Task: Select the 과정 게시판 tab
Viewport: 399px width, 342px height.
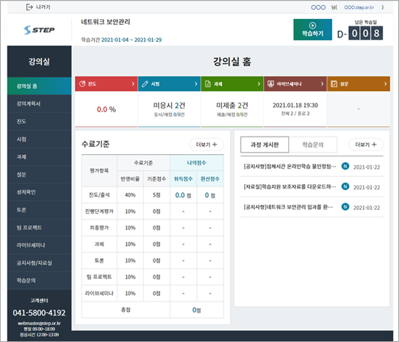Action: click(265, 145)
